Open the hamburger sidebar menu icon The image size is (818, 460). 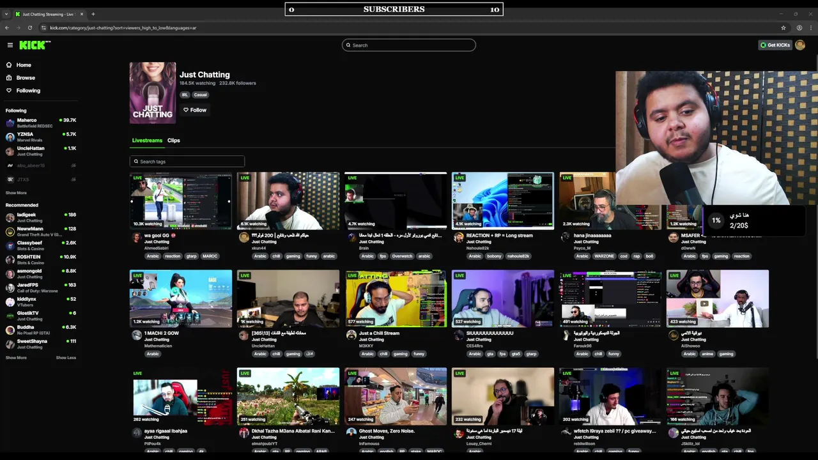pos(10,45)
